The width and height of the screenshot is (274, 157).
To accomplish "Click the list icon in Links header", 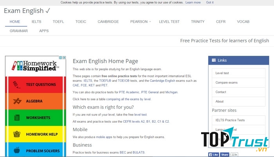I will click(x=214, y=61).
